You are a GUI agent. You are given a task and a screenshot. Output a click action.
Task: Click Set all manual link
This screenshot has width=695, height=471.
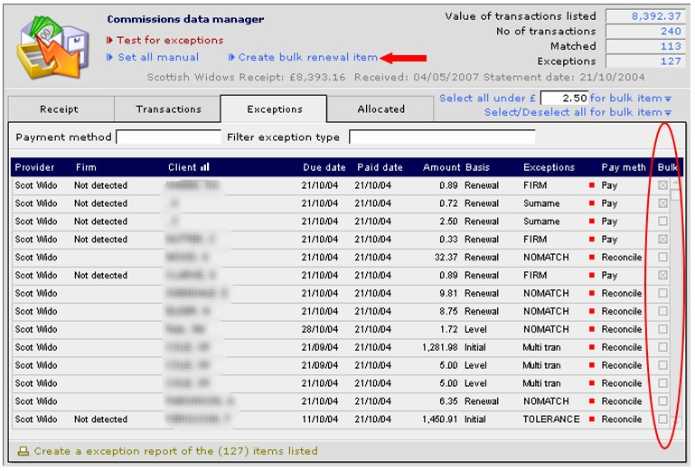pos(153,57)
